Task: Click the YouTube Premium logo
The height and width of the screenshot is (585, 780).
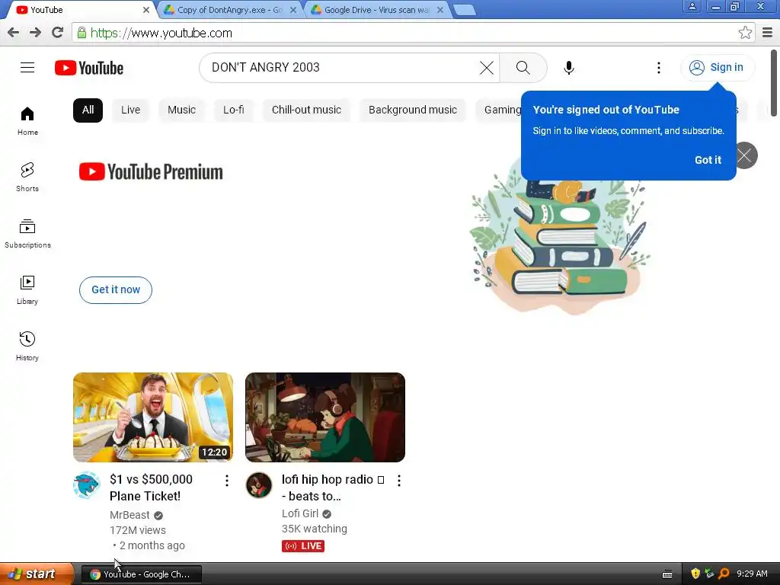Action: [151, 172]
